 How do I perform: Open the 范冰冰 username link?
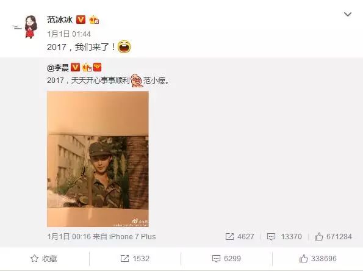point(60,20)
